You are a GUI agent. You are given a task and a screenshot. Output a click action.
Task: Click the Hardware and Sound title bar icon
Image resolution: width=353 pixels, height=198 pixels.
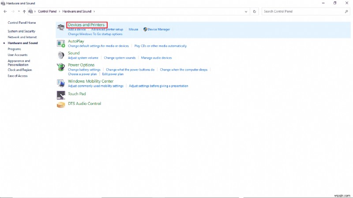click(x=3, y=4)
